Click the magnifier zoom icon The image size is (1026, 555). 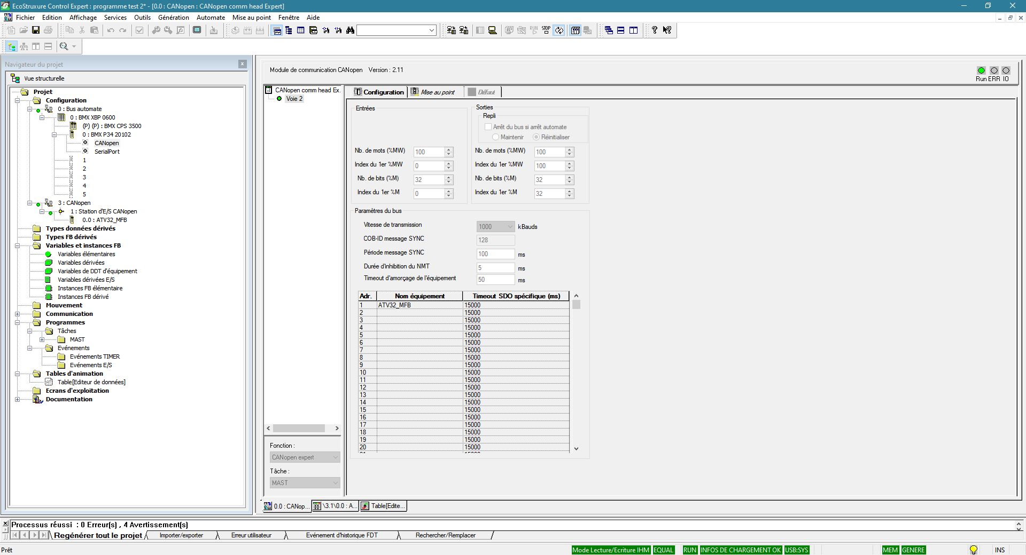[64, 46]
